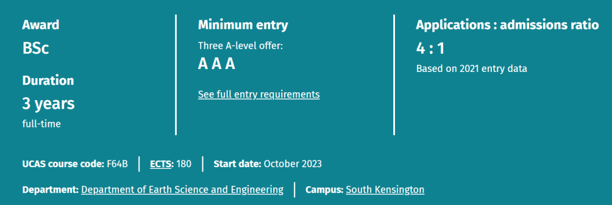Click the Start date October 2023 text
Screen dimensions: 612x205
(267, 164)
